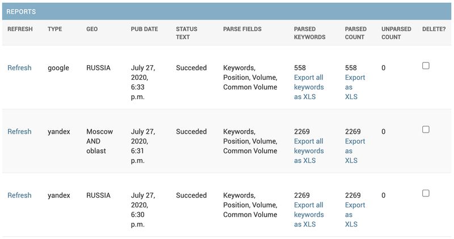Tick delete checkbox for the google report
The image size is (454, 239).
click(x=426, y=66)
